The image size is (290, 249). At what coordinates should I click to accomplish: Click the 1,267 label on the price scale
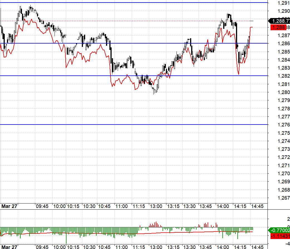coord(284,198)
